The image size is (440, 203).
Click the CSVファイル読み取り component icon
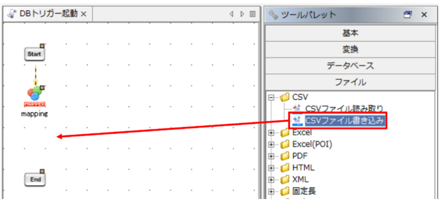tap(296, 109)
